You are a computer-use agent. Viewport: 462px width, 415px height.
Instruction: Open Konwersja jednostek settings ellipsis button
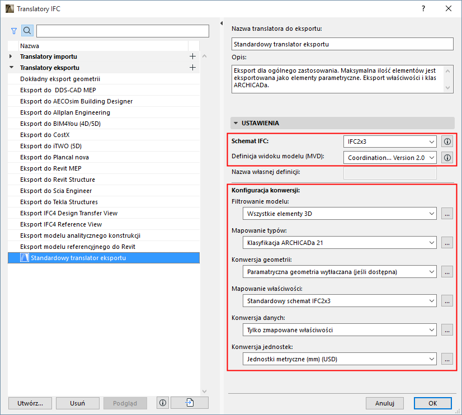click(x=447, y=359)
